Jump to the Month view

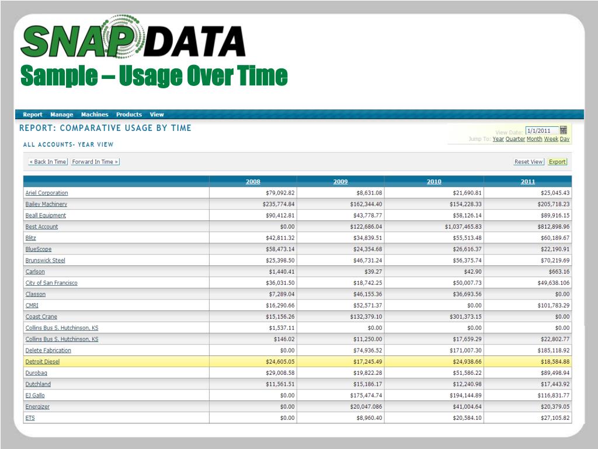pyautogui.click(x=534, y=139)
